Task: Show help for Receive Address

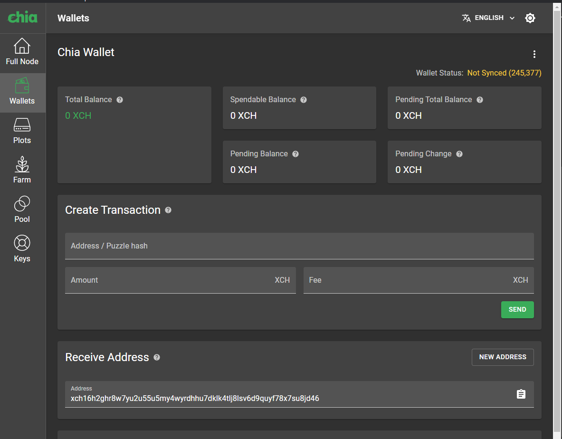Action: [x=157, y=357]
